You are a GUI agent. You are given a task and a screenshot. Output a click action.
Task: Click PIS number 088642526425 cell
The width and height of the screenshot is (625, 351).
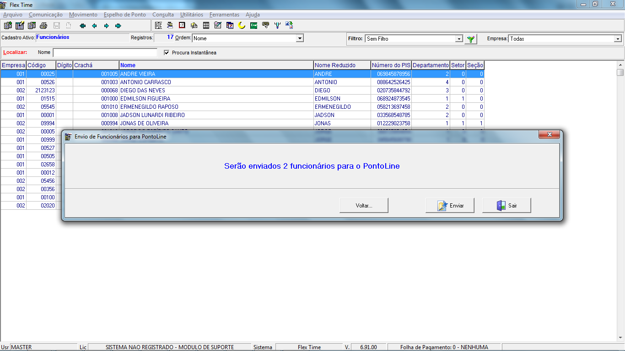(391, 82)
